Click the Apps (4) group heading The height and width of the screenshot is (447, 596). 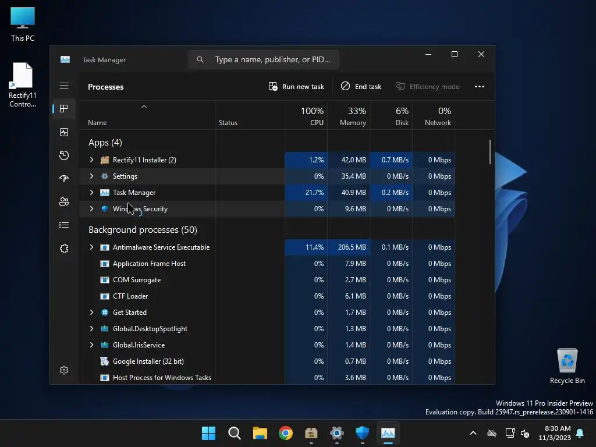105,143
